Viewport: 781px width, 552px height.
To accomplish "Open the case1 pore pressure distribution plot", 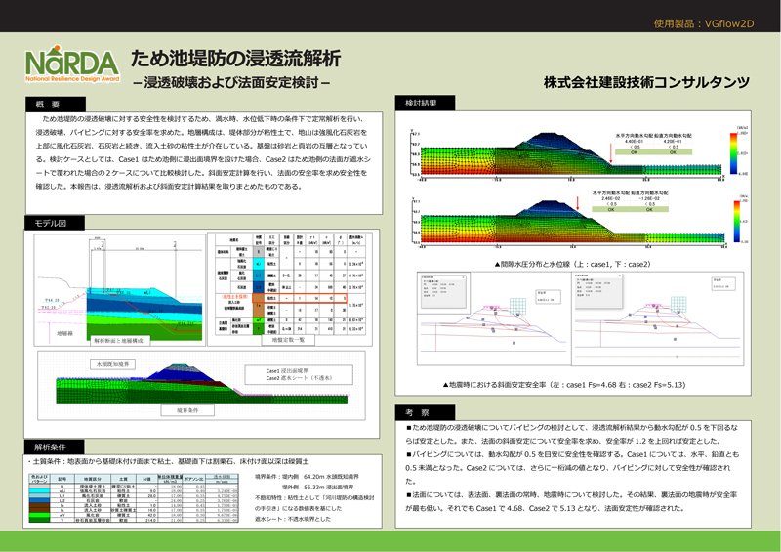I will pyautogui.click(x=566, y=155).
